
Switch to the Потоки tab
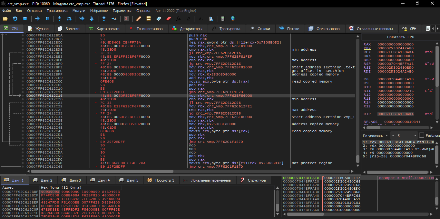[290, 29]
